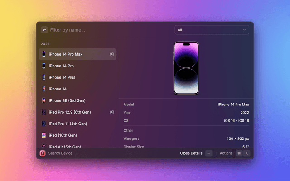Click the iPad Pro 11 device icon

coord(43,124)
